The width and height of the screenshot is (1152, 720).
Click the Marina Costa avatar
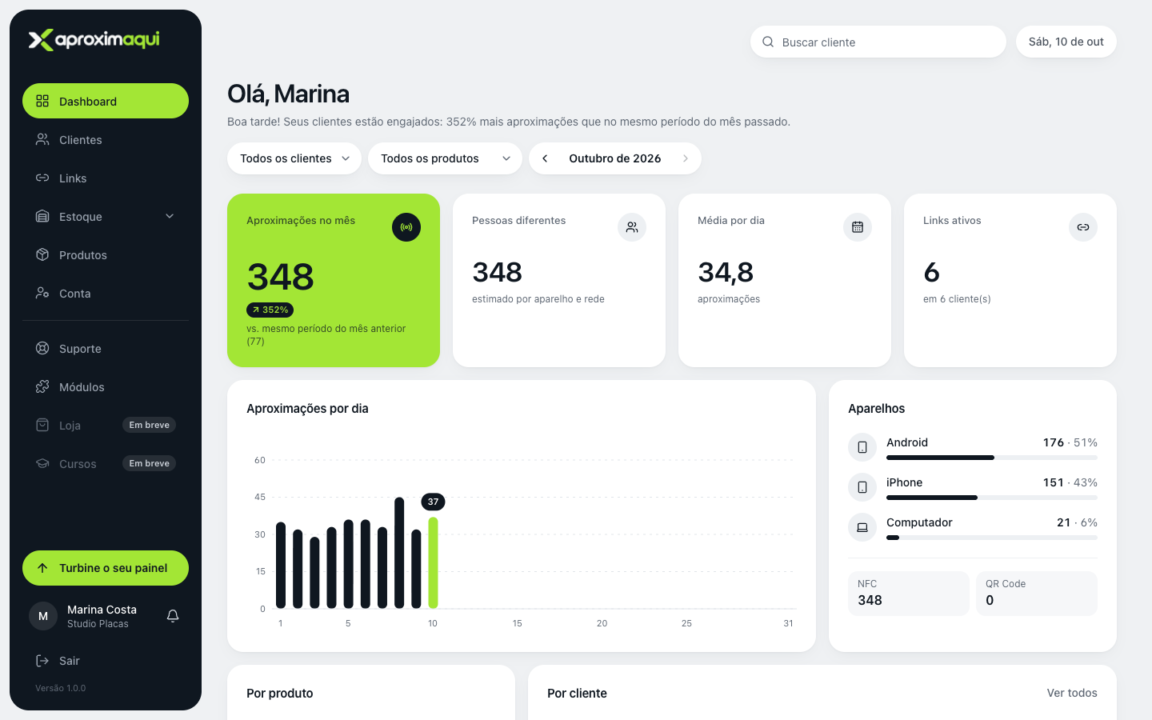pos(43,616)
